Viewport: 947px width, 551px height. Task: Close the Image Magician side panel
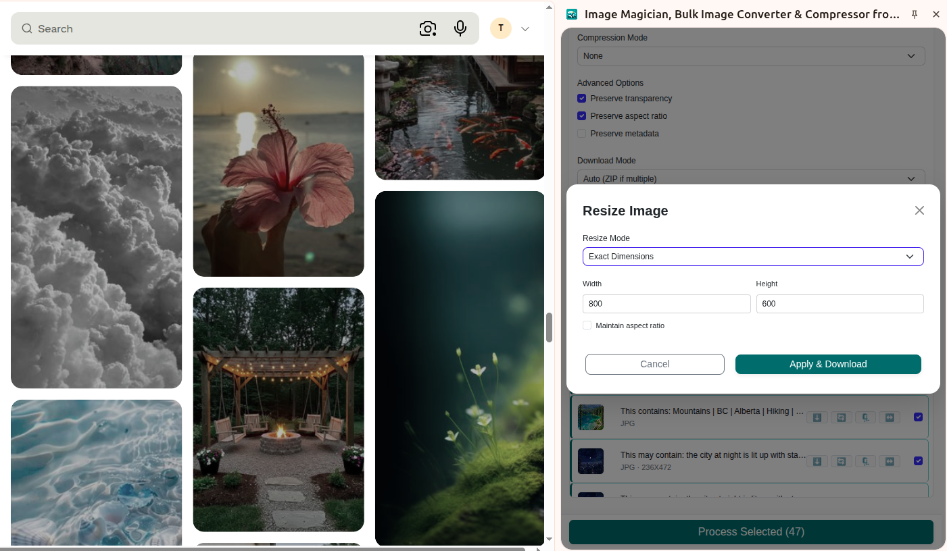(x=936, y=14)
